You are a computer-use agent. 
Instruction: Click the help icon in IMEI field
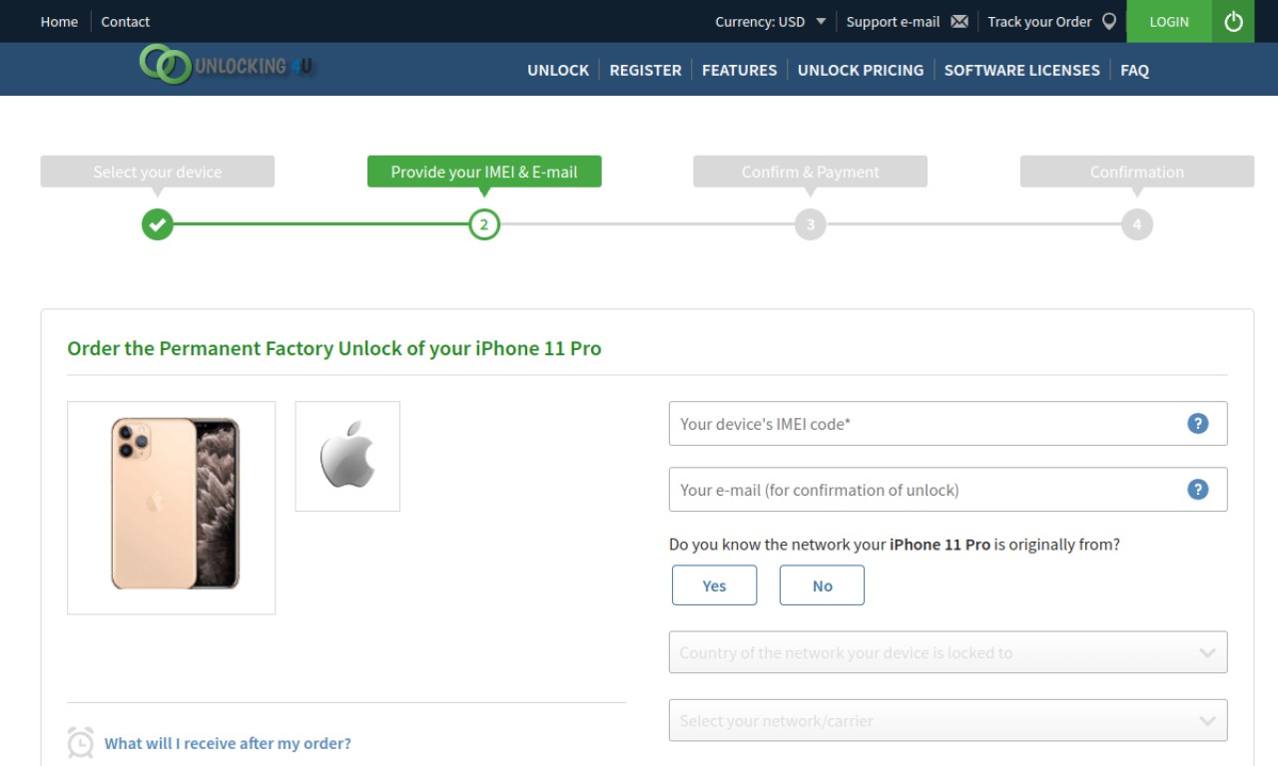click(1197, 423)
